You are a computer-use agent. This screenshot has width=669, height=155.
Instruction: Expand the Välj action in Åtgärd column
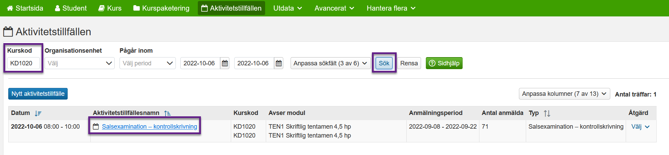(x=640, y=127)
